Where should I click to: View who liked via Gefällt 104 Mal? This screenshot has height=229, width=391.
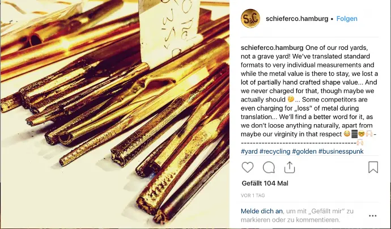click(x=265, y=183)
